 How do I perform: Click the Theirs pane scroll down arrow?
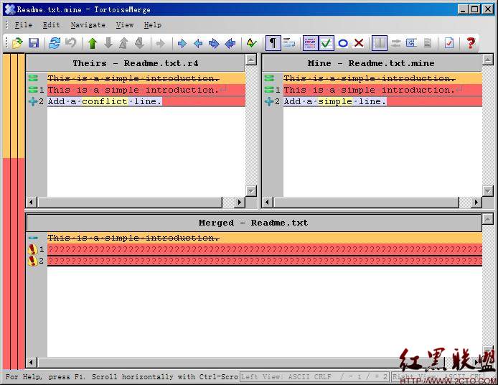click(251, 191)
